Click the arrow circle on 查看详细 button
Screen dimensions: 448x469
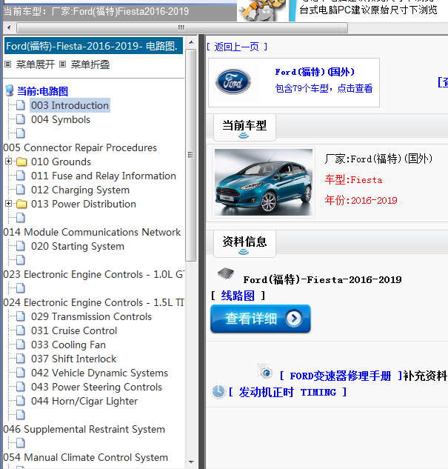pyautogui.click(x=294, y=319)
